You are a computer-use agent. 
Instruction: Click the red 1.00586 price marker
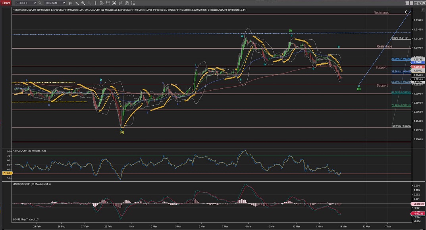[418, 67]
